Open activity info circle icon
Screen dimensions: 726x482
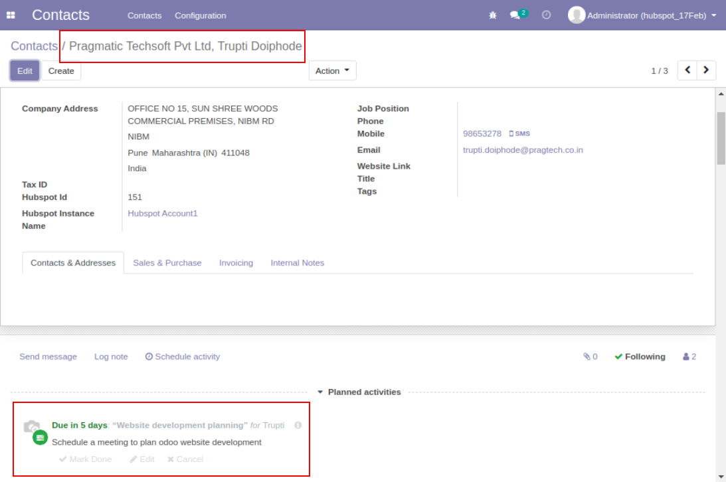point(298,425)
